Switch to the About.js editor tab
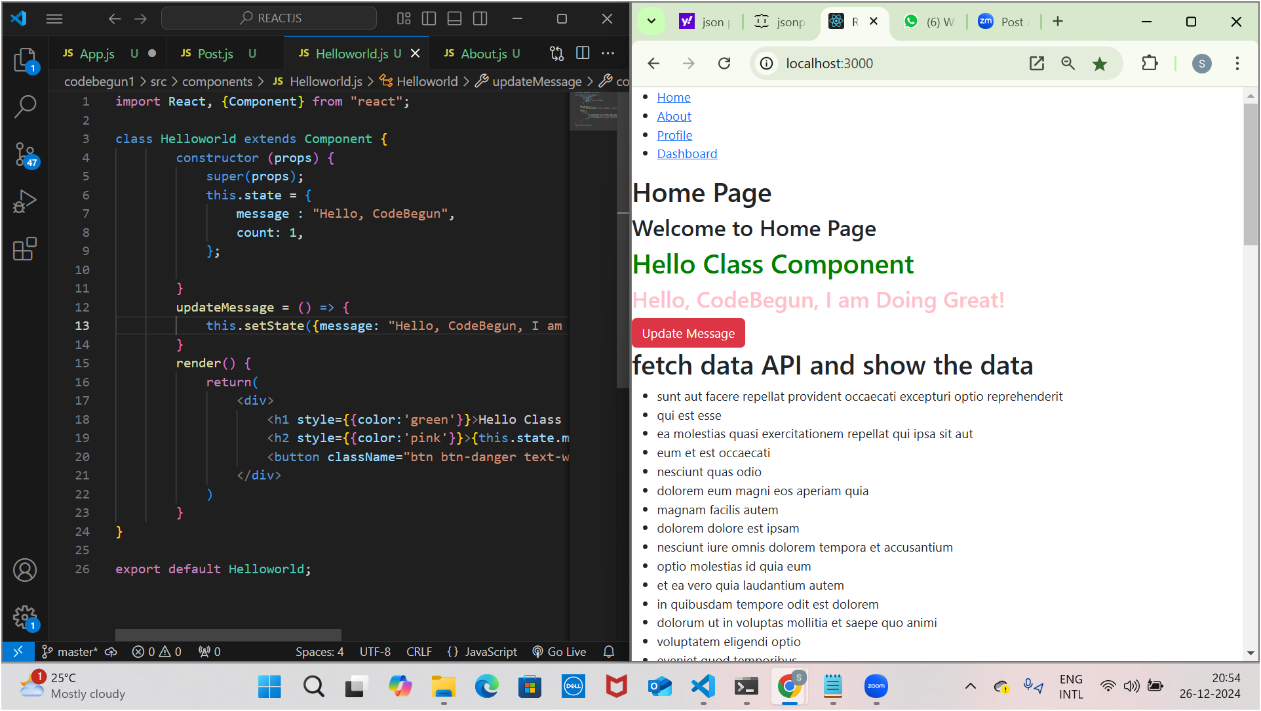 tap(483, 54)
